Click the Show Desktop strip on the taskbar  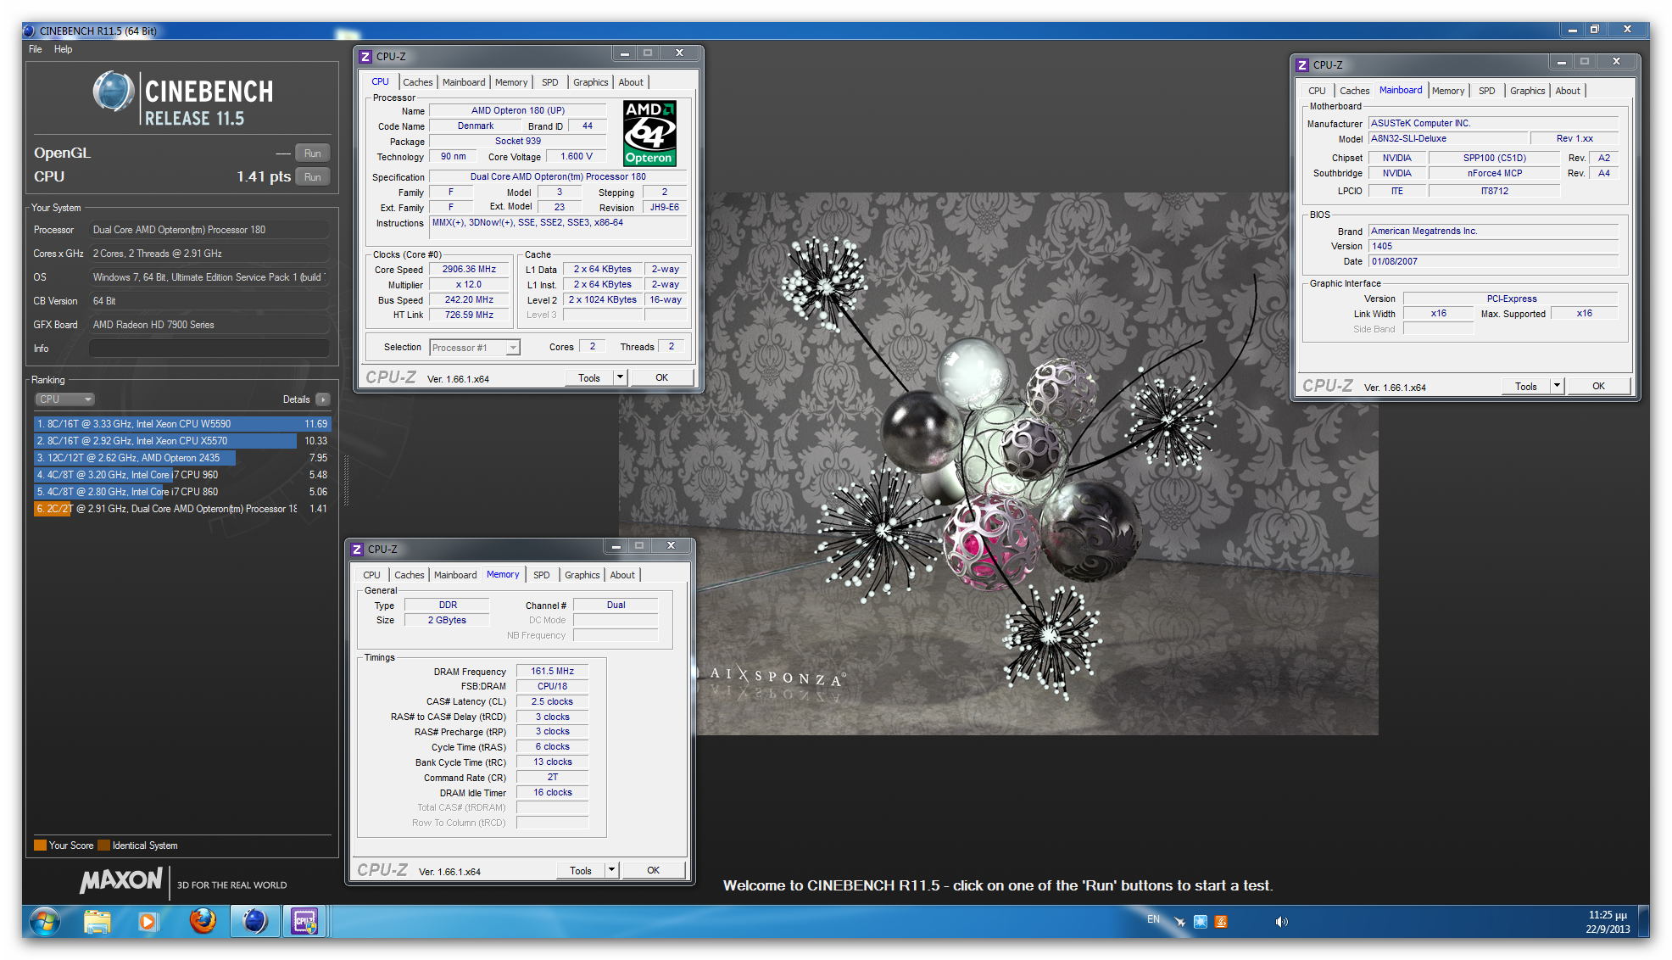[1644, 921]
